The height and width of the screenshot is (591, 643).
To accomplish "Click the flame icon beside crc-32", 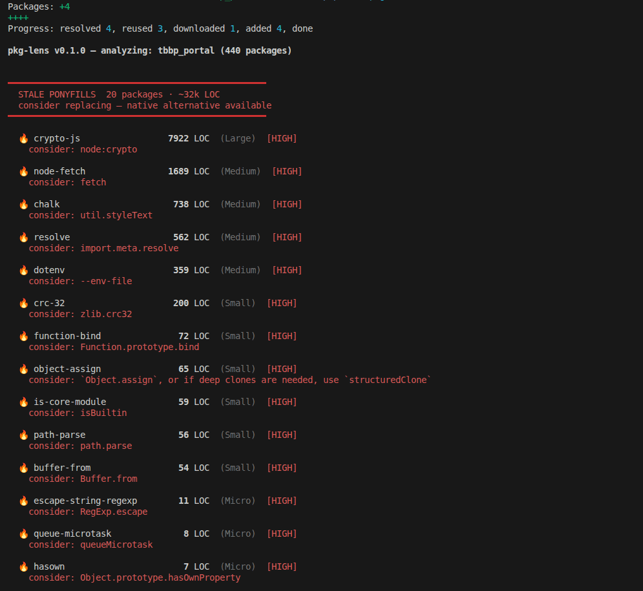I will (x=24, y=304).
